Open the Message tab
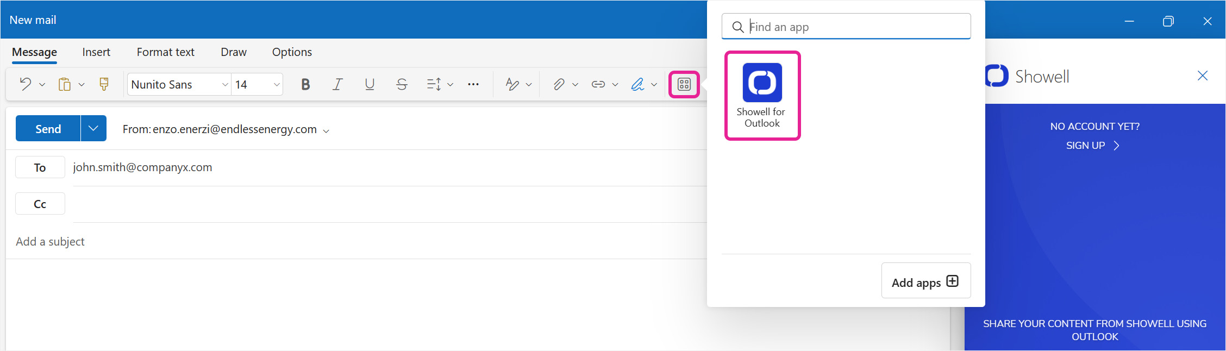The width and height of the screenshot is (1226, 351). (x=34, y=52)
